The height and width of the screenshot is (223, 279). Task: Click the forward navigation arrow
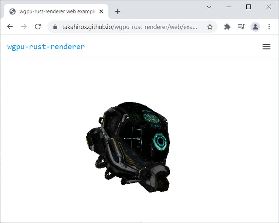coord(24,27)
